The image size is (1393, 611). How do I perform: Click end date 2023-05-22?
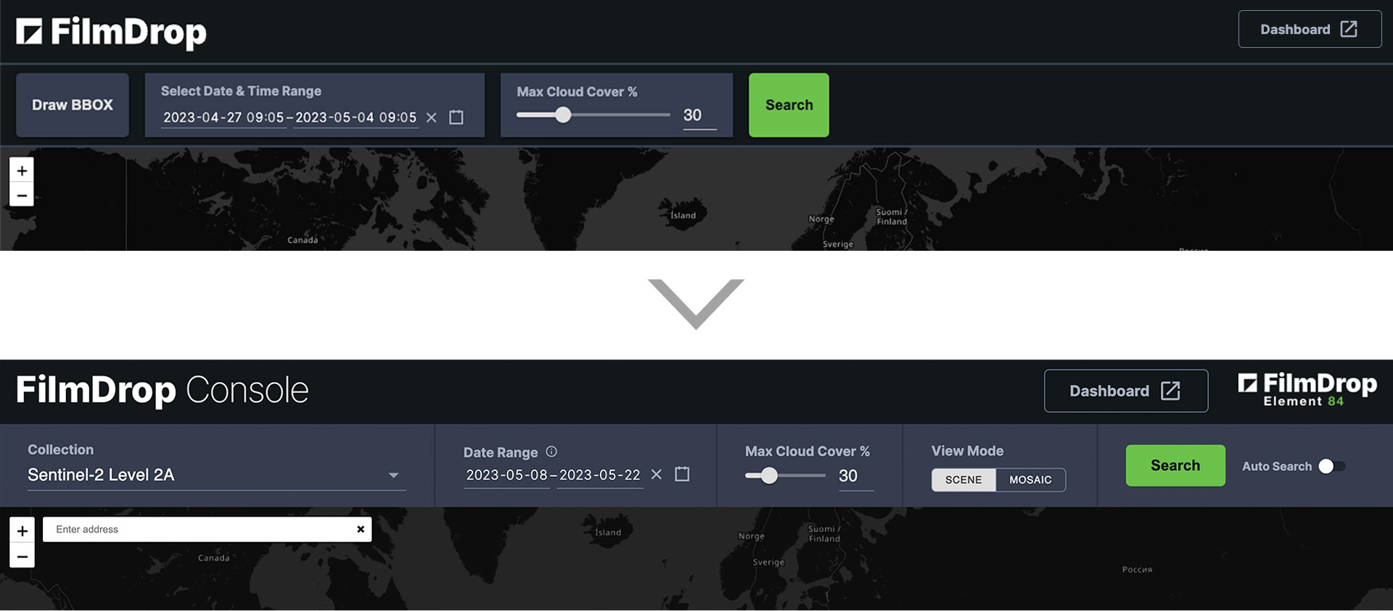point(600,475)
